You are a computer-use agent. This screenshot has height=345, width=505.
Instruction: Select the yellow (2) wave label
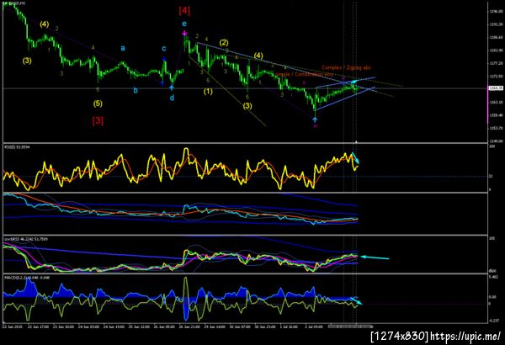pos(224,43)
